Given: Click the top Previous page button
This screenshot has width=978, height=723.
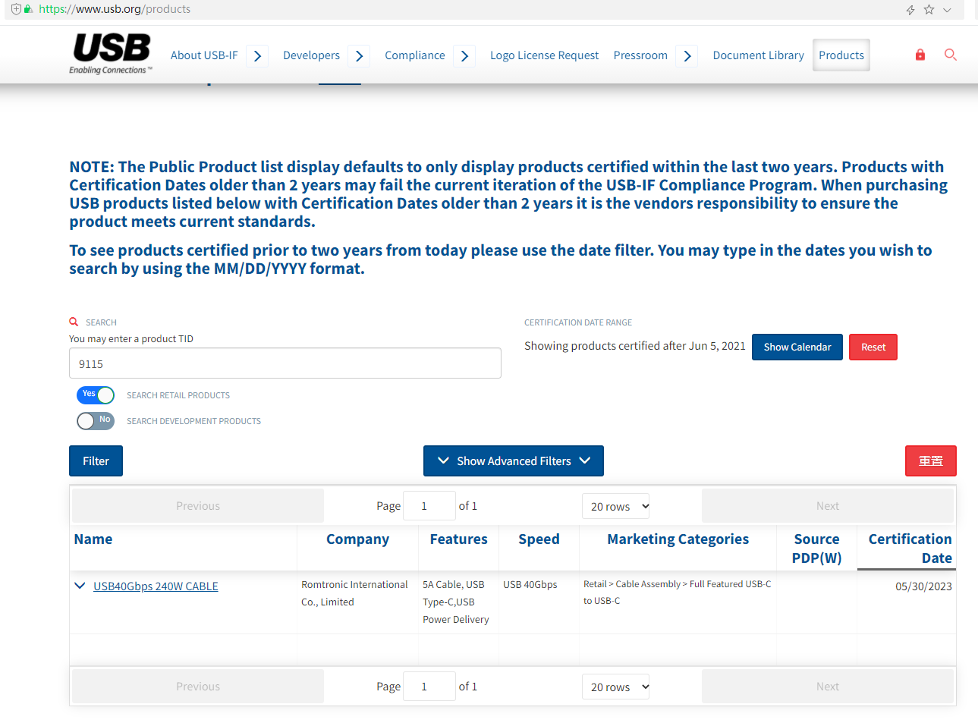Looking at the screenshot, I should pos(198,506).
